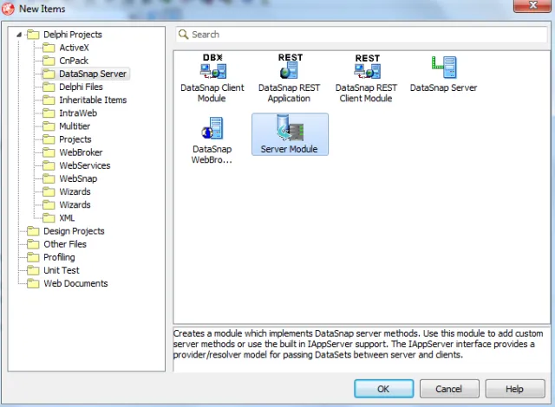Select the Delphi Projects root node
The height and width of the screenshot is (407, 555).
(x=73, y=35)
